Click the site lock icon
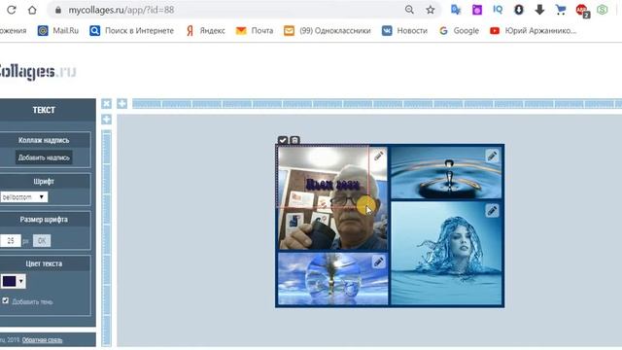 (x=58, y=11)
